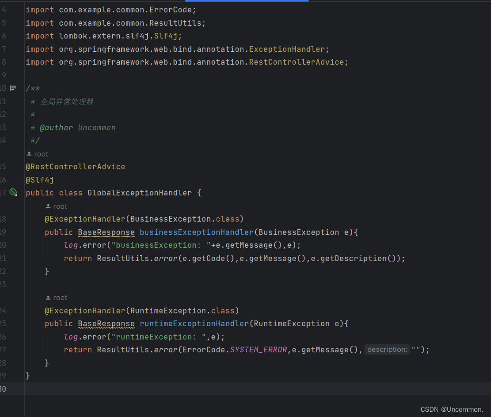Image resolution: width=491 pixels, height=417 pixels.
Task: Click the root author hint above @RestControllerAdvice
Action: point(37,154)
